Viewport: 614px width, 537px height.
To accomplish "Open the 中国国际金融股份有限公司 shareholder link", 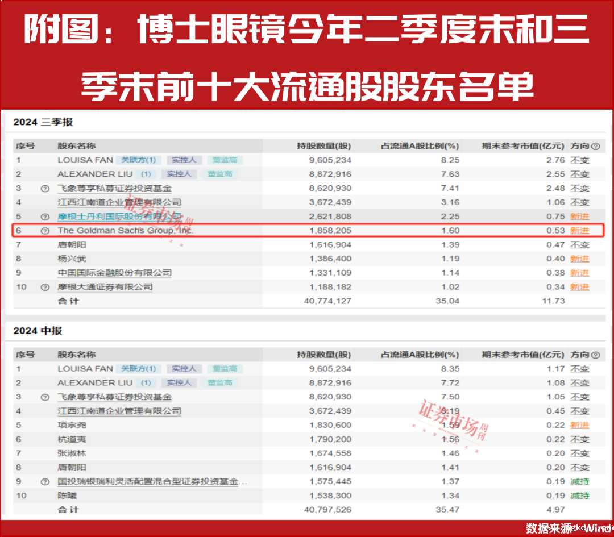I will tap(115, 273).
